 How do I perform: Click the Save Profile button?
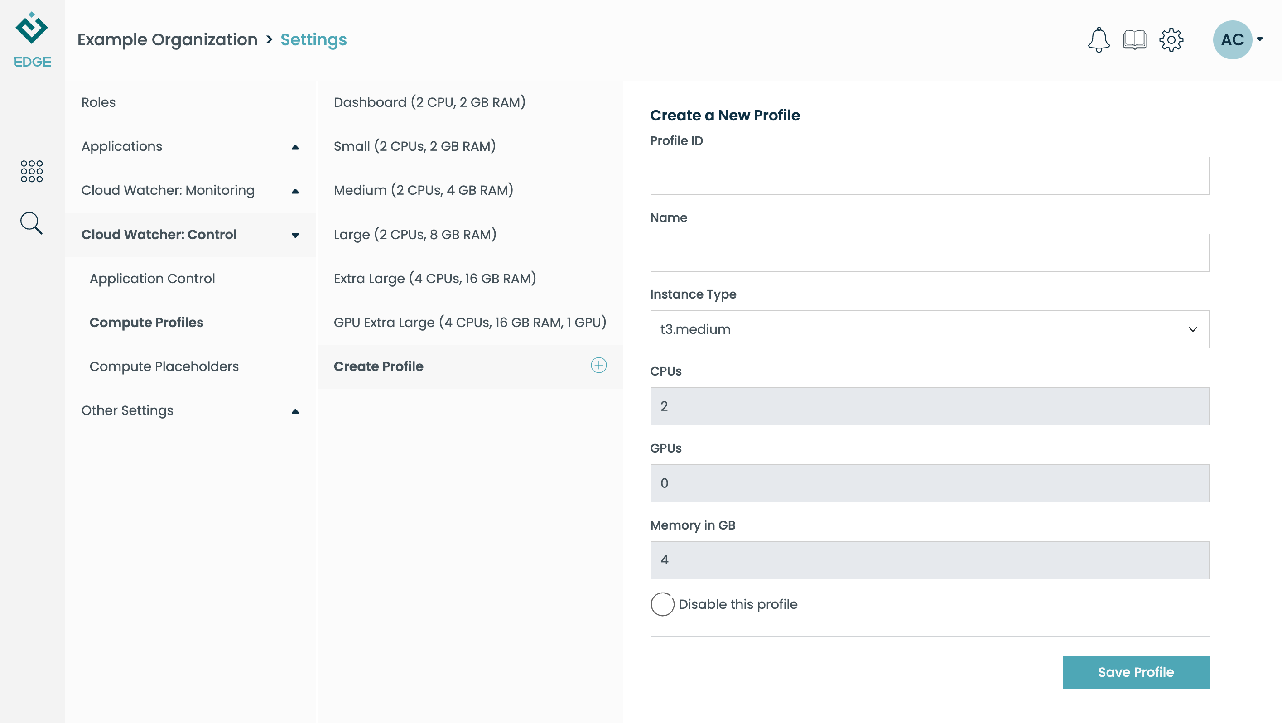pyautogui.click(x=1135, y=672)
